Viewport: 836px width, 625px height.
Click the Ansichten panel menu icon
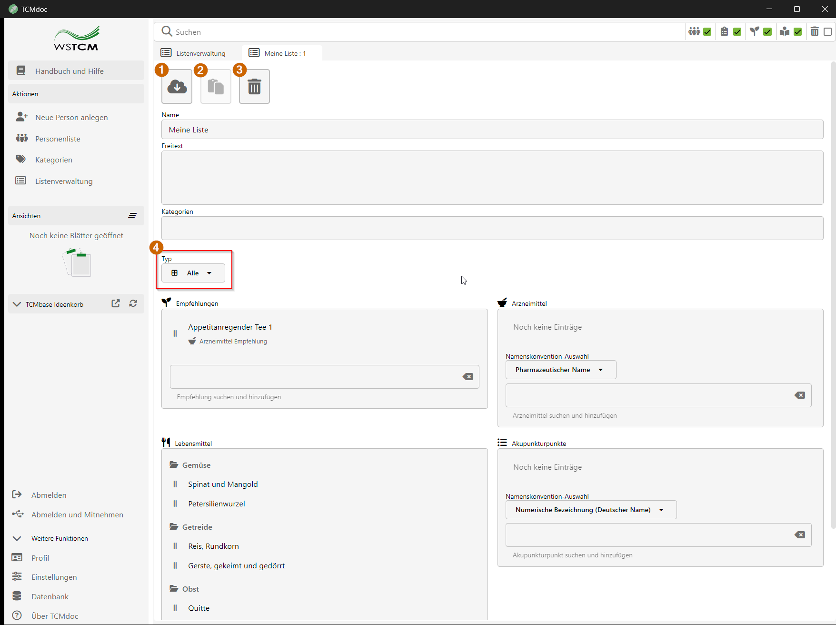132,216
